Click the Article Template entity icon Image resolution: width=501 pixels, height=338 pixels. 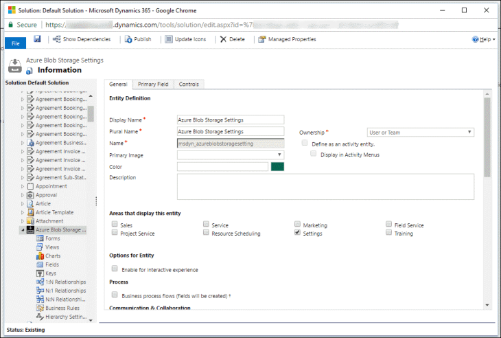[x=30, y=212]
